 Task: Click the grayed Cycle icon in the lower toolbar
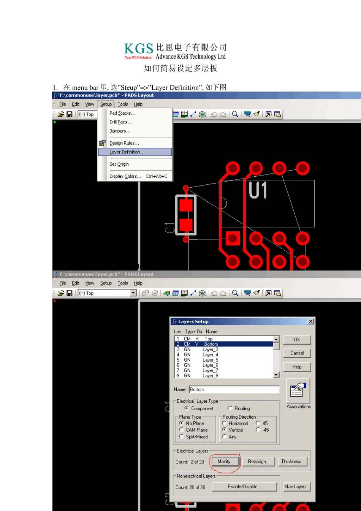click(155, 293)
